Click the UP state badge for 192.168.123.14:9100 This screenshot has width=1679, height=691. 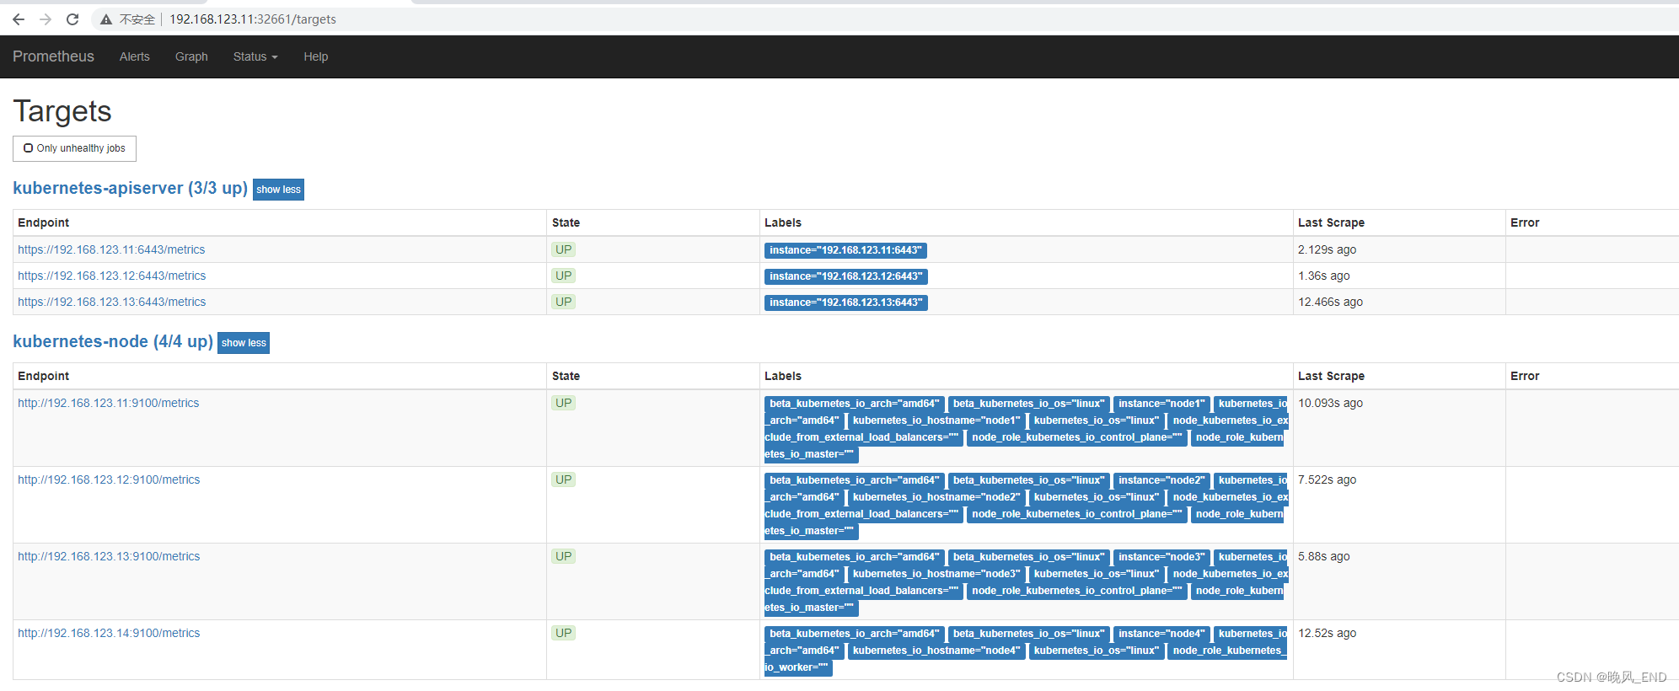(x=564, y=633)
